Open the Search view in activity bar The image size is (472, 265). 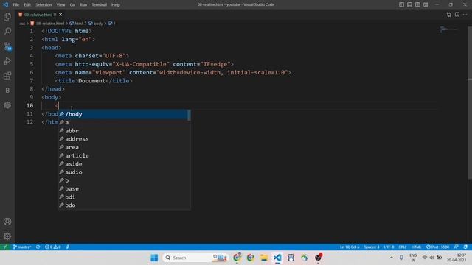(7, 31)
